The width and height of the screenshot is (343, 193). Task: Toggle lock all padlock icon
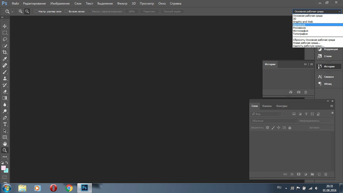click(290, 128)
